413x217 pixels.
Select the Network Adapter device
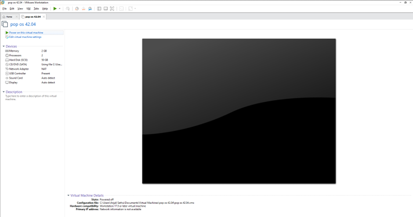click(x=18, y=69)
